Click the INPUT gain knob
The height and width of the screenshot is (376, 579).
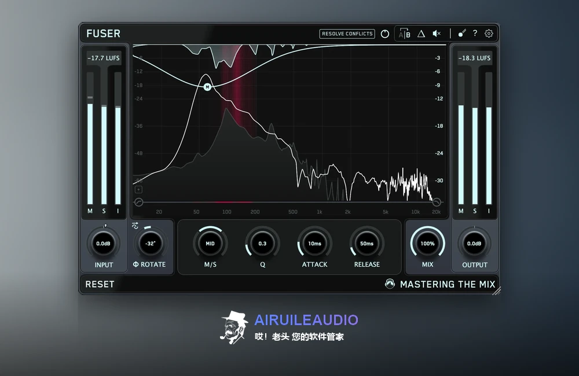[x=104, y=244]
